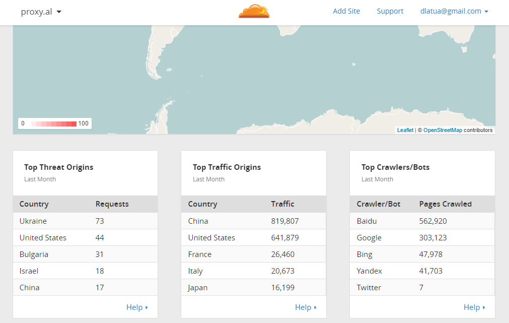Click the Traffic column header
Image resolution: width=509 pixels, height=323 pixels.
point(282,204)
